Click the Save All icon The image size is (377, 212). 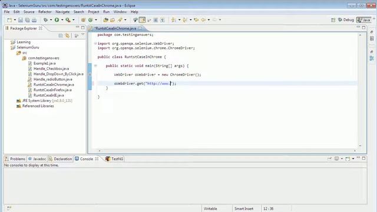coord(28,20)
